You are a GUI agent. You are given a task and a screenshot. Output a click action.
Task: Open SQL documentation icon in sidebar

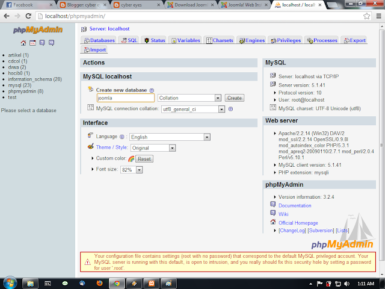[x=51, y=43]
